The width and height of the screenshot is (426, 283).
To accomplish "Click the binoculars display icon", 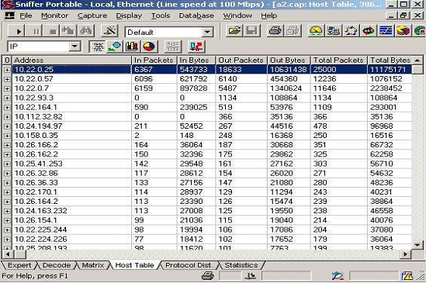I will click(85, 31).
